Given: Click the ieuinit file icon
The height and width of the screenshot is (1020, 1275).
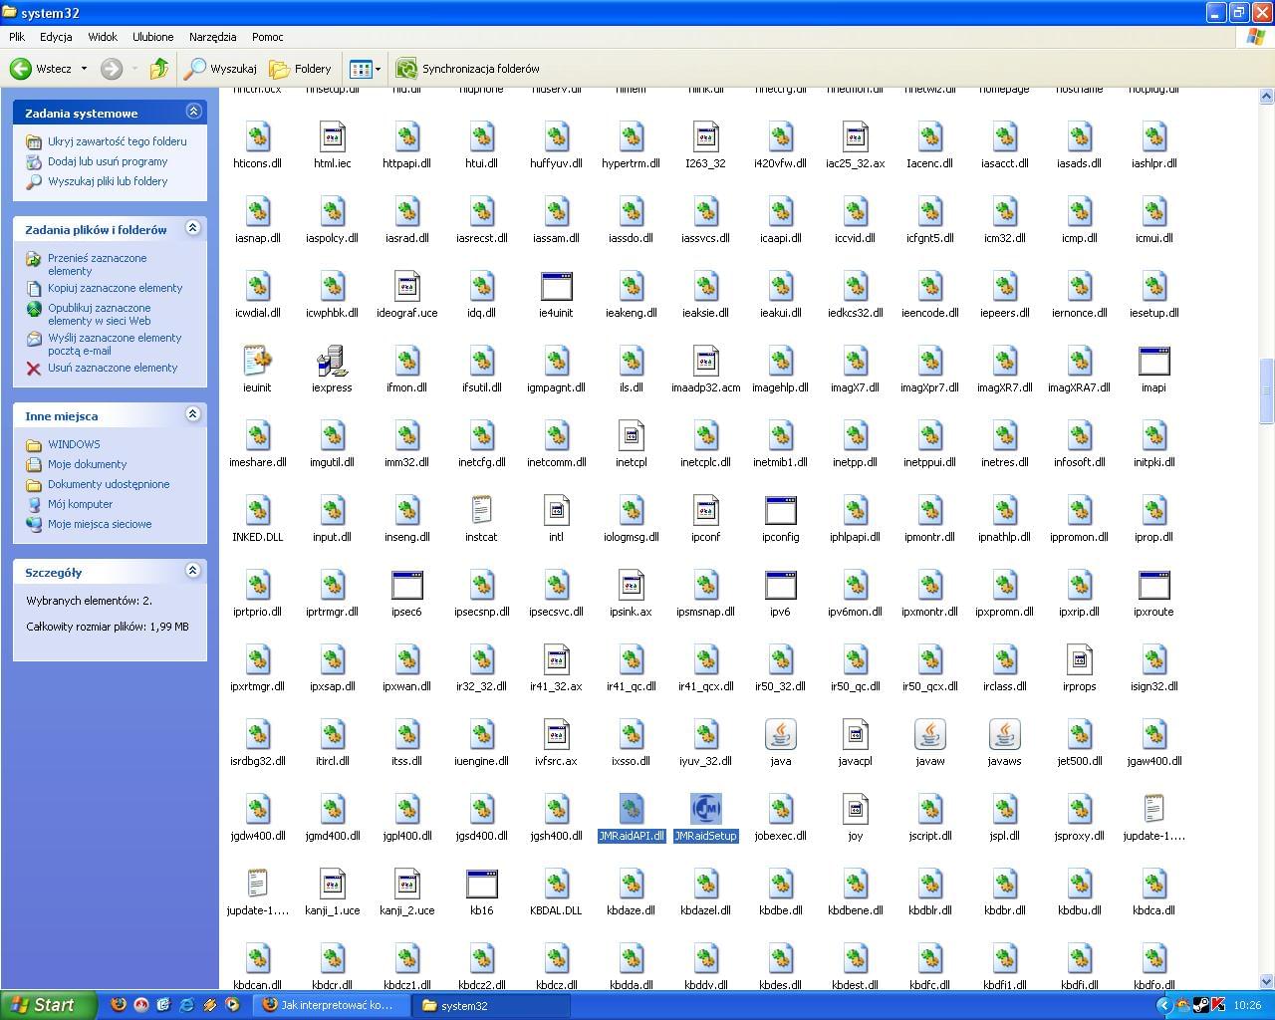Looking at the screenshot, I should click(257, 362).
